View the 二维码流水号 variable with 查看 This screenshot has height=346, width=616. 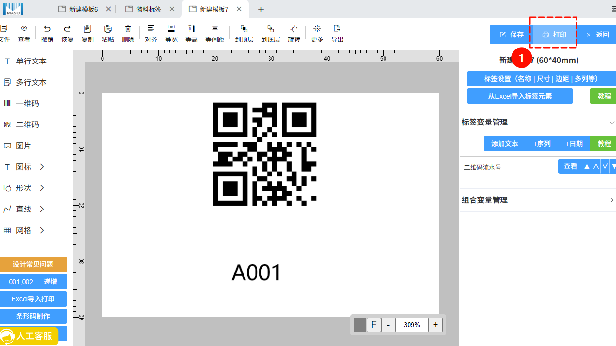[x=570, y=167]
